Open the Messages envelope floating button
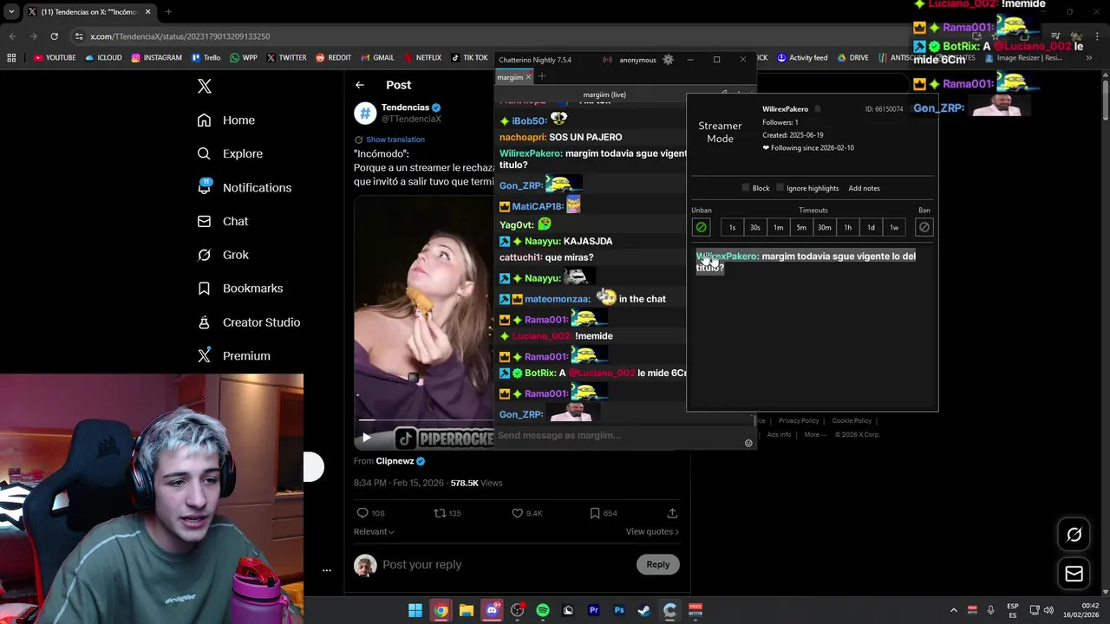 (1074, 574)
